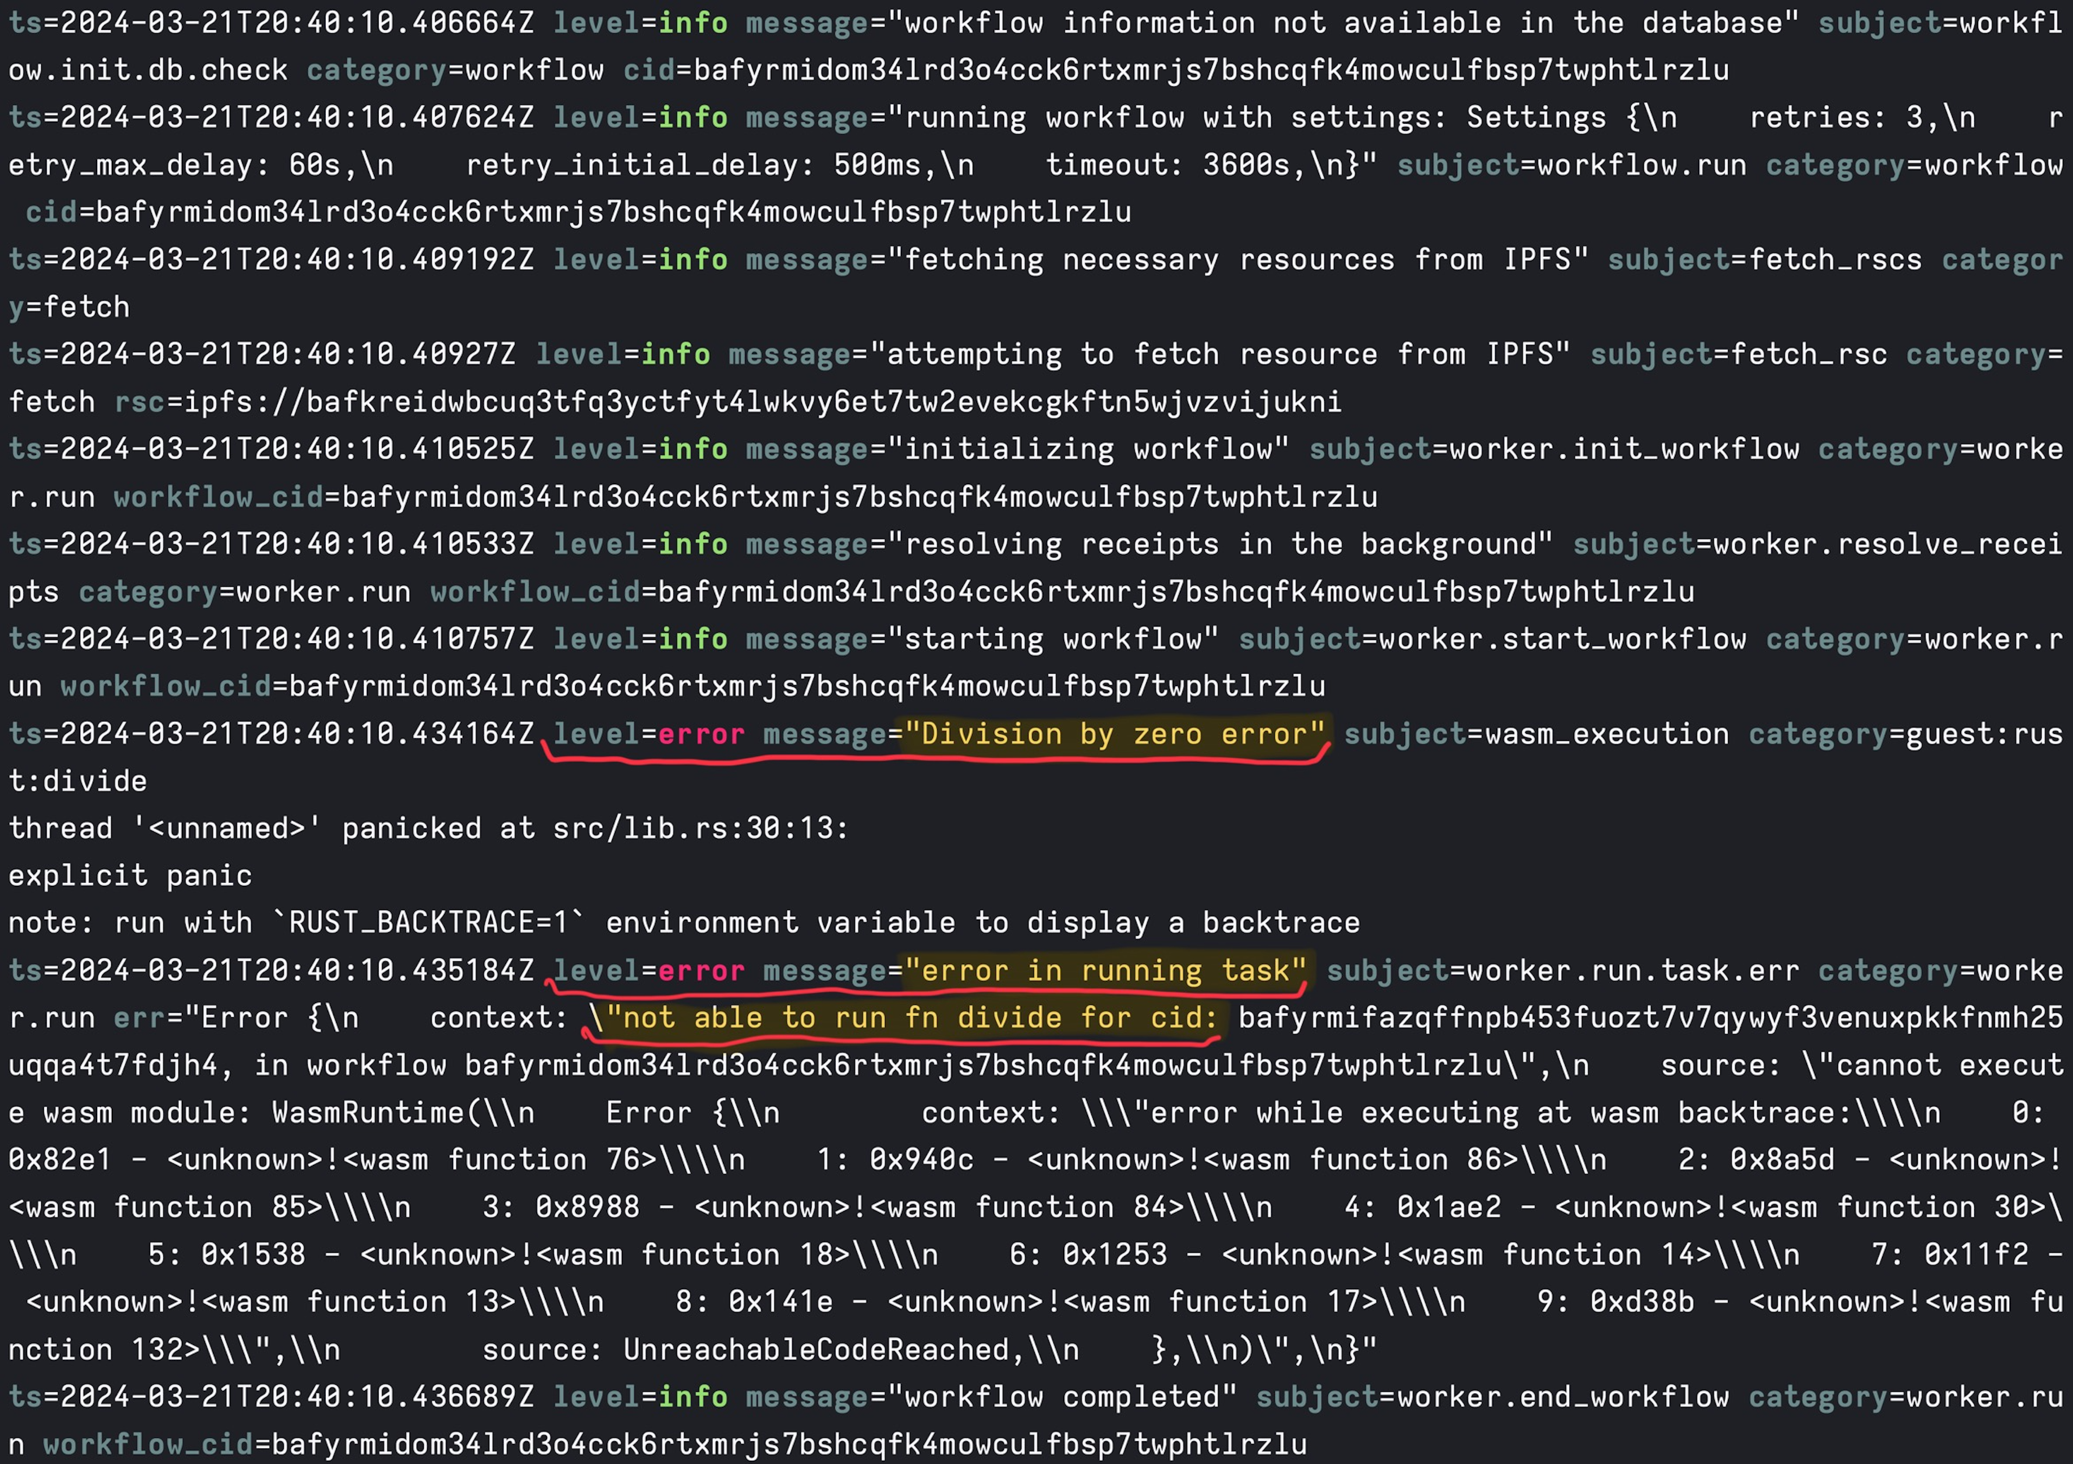
Task: Click the subject=worker.end_workflow field
Action: (1492, 1396)
